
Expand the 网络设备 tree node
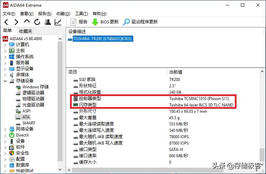point(5,129)
